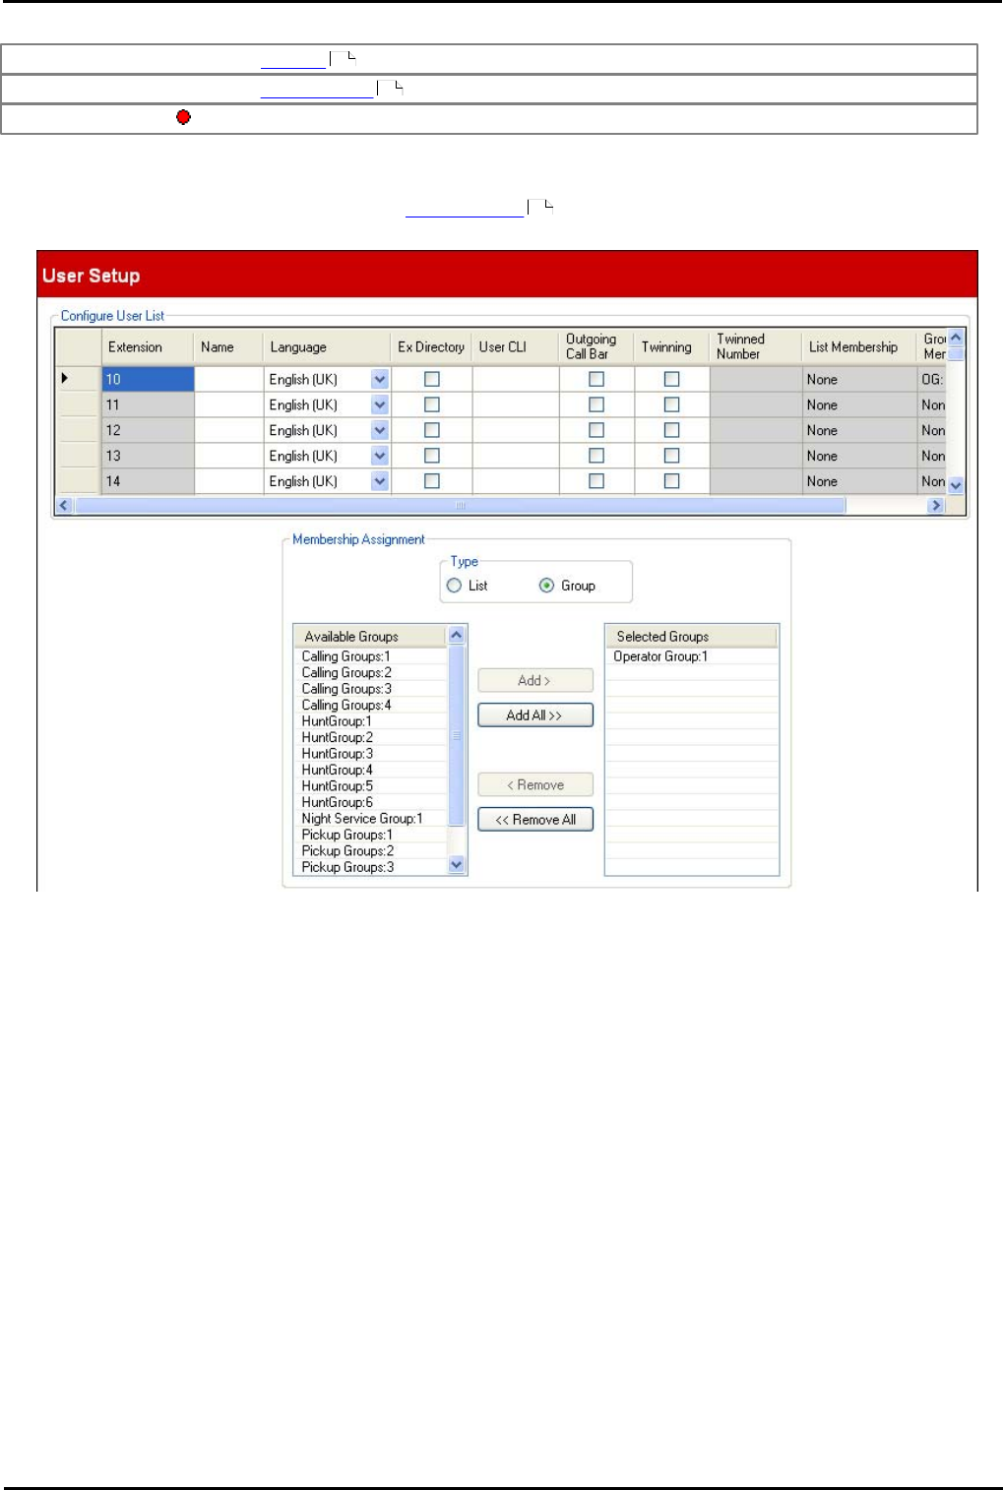Click the Language column header
This screenshot has height=1490, width=1003.
(x=327, y=346)
